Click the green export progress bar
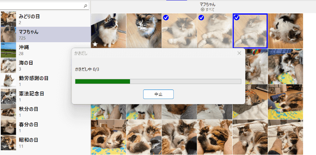This screenshot has width=316, height=155. click(158, 81)
